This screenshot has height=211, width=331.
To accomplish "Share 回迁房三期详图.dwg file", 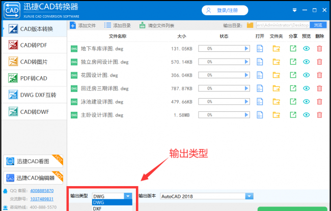I will click(293, 88).
